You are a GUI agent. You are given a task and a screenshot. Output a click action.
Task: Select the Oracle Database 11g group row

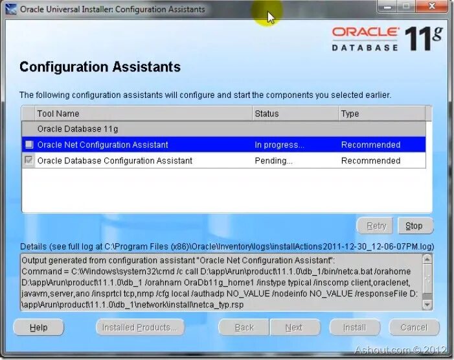224,129
